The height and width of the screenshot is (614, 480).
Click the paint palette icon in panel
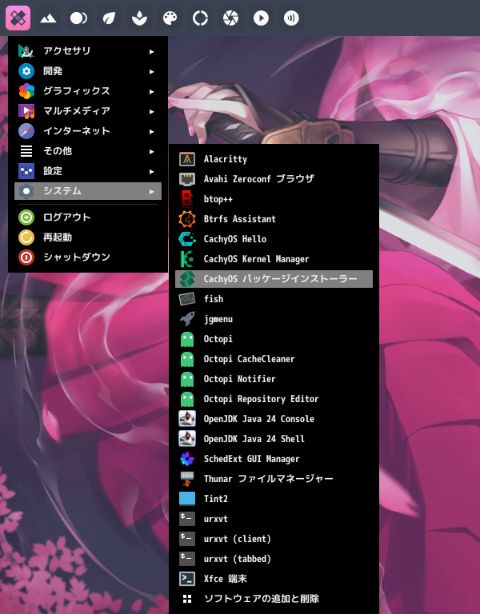click(x=170, y=18)
